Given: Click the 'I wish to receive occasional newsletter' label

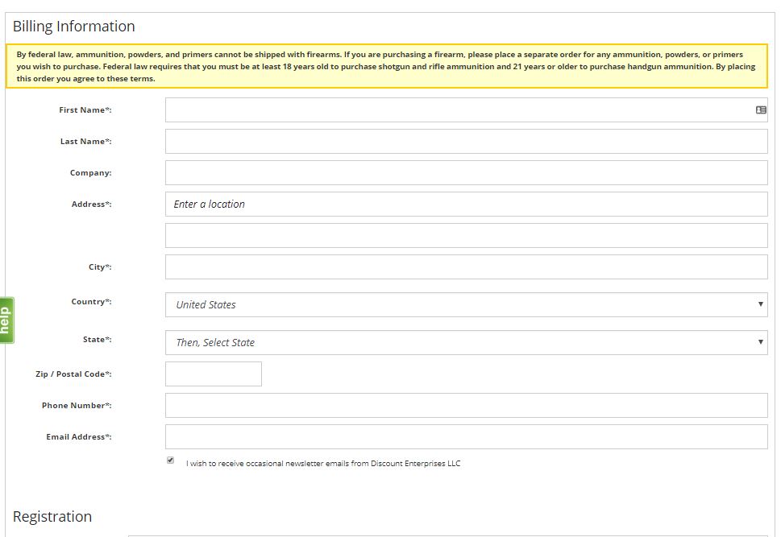Looking at the screenshot, I should point(323,464).
